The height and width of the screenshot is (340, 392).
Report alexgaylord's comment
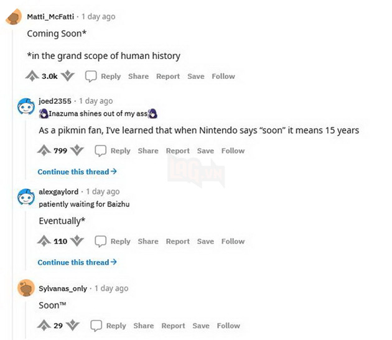tap(177, 241)
